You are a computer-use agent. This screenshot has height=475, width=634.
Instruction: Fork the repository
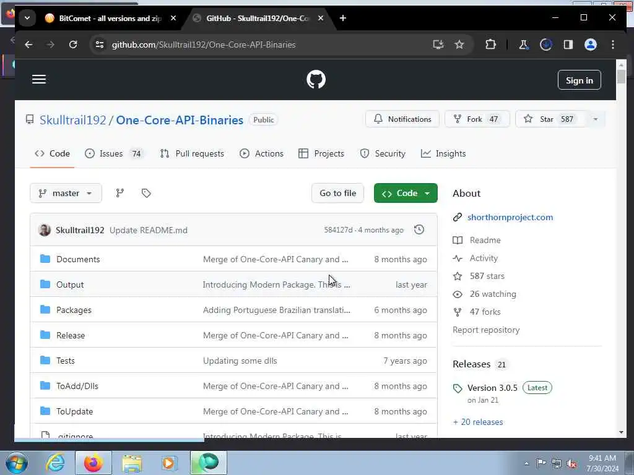point(477,119)
